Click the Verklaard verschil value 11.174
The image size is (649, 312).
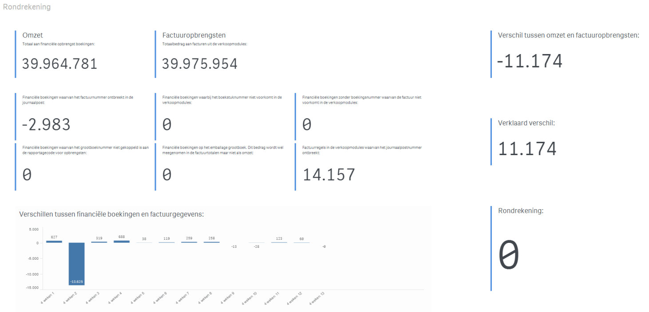click(527, 149)
